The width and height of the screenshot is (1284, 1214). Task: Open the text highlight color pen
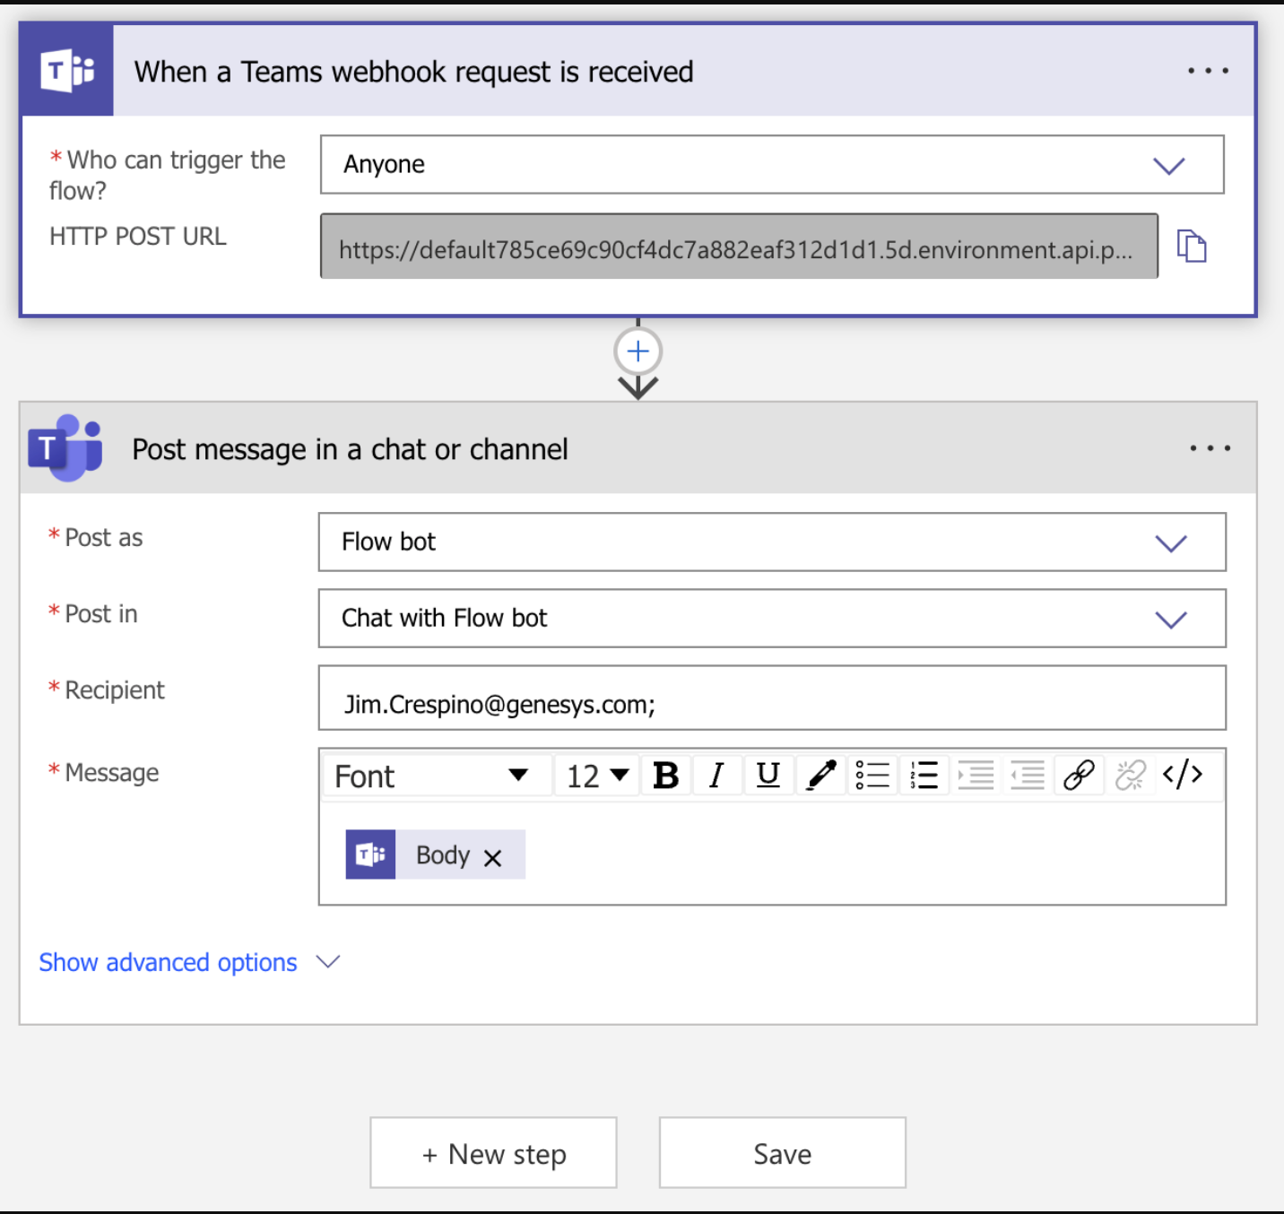(821, 776)
